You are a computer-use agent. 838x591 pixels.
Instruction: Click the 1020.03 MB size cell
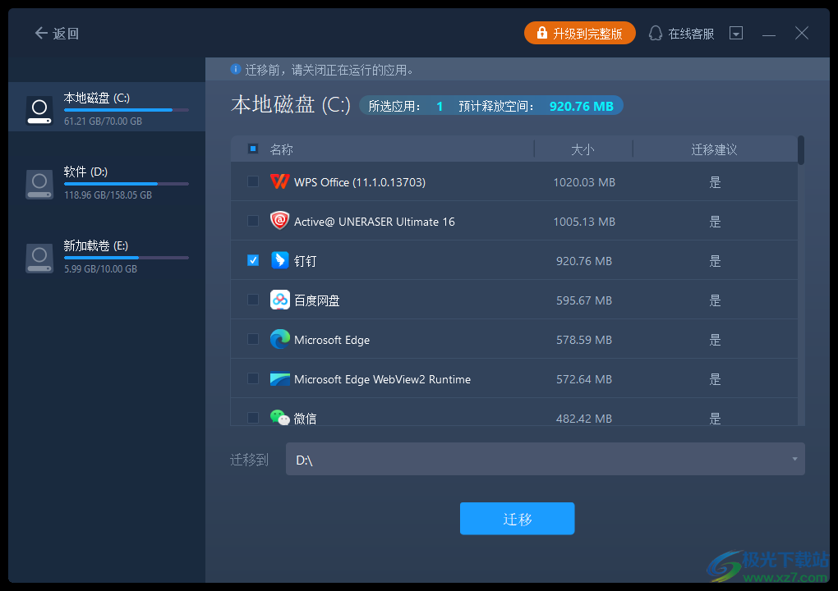pyautogui.click(x=584, y=182)
